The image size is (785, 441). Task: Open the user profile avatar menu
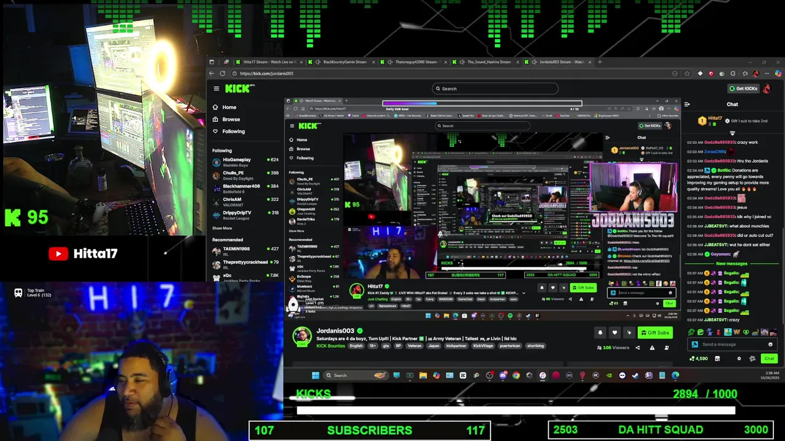click(x=767, y=89)
